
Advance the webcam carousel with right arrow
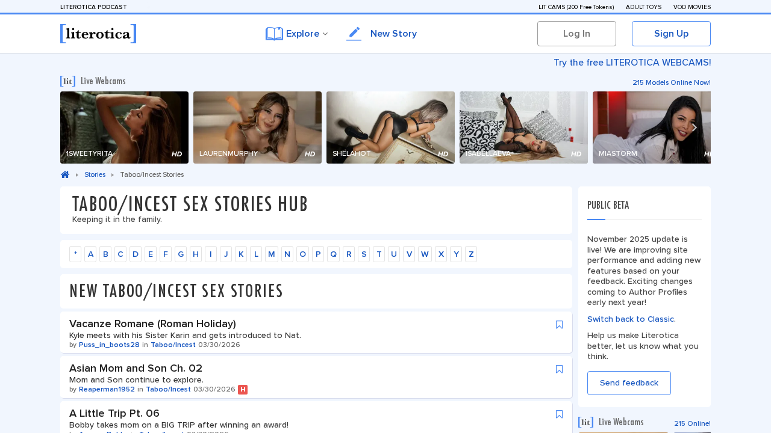click(x=695, y=127)
